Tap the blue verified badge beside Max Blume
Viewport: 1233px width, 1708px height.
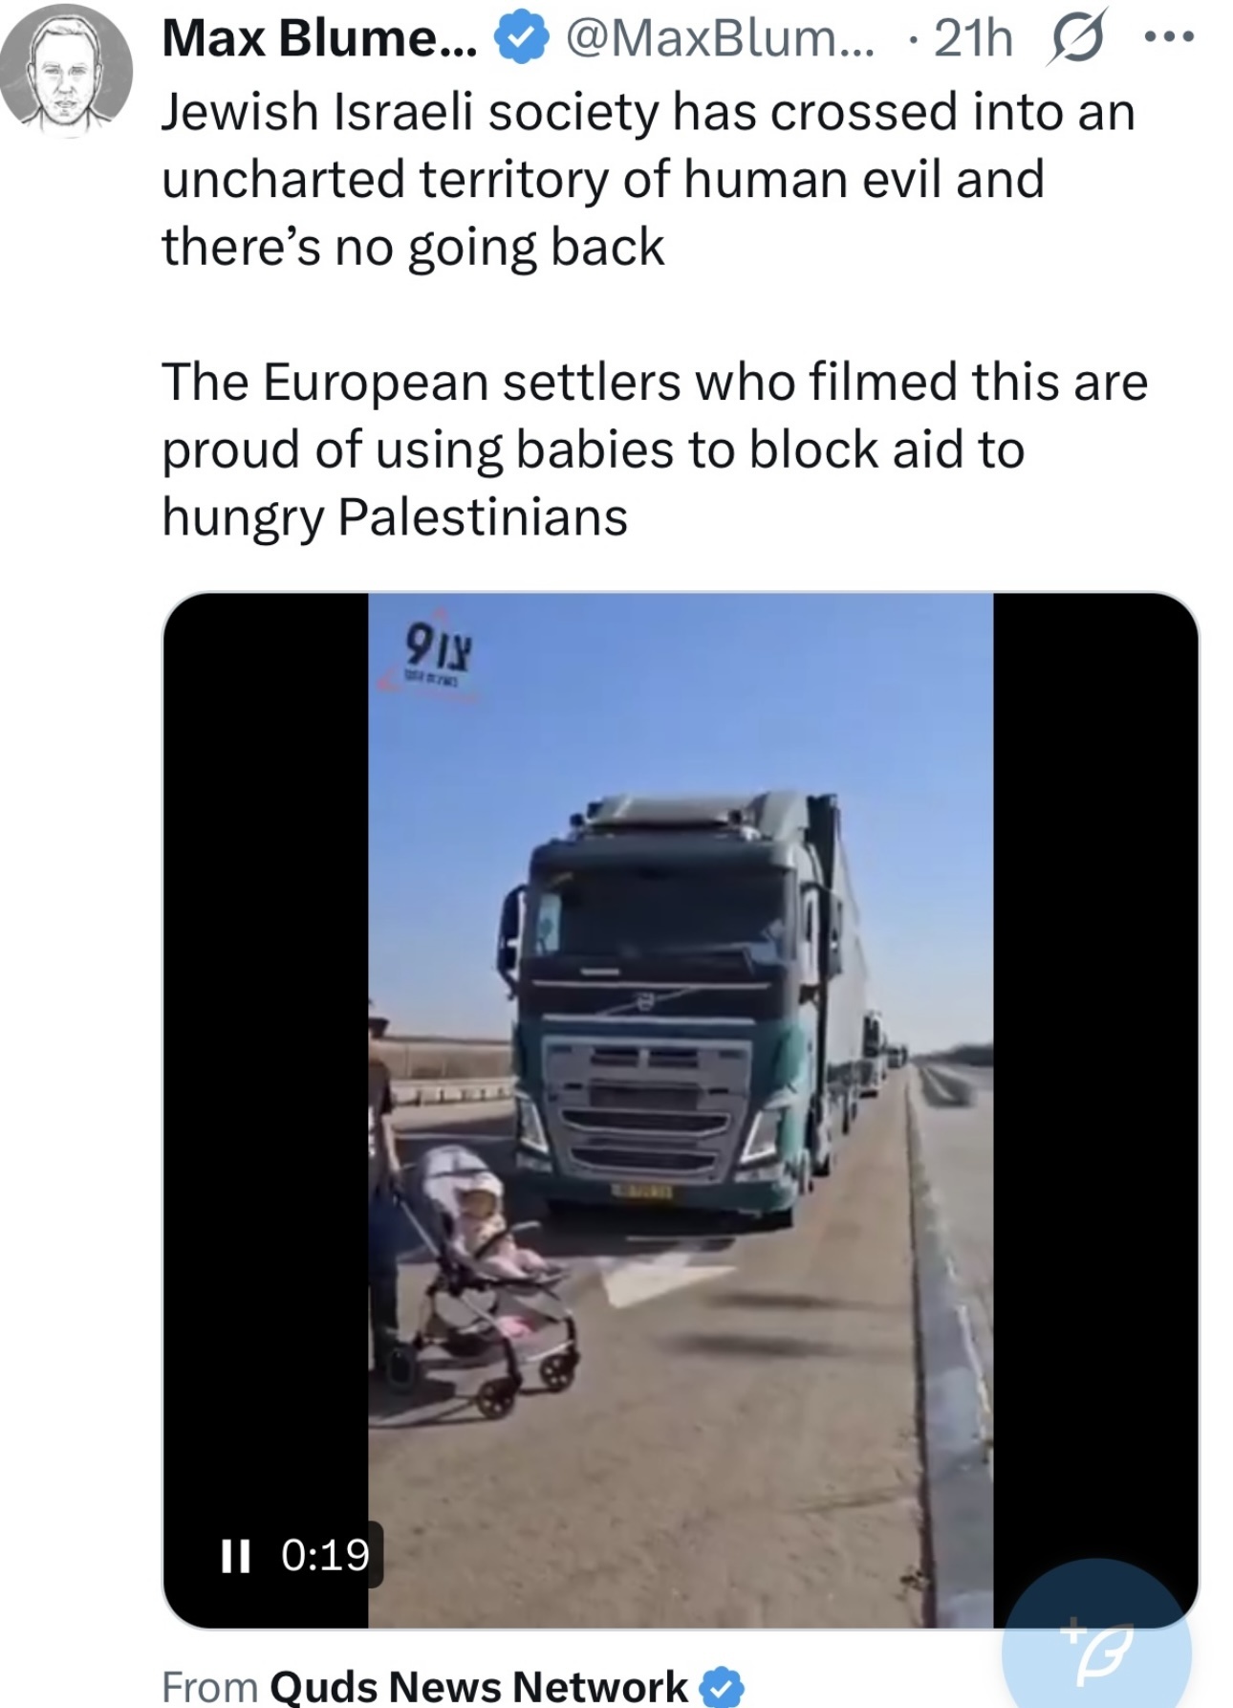[518, 42]
